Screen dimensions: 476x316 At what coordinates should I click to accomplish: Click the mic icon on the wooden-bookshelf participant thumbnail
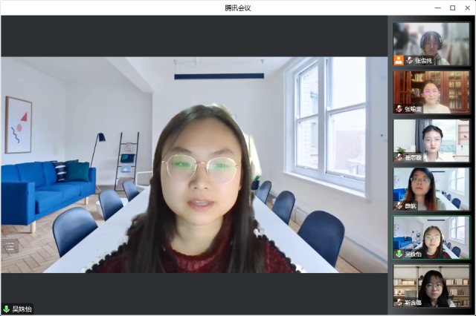(399, 109)
